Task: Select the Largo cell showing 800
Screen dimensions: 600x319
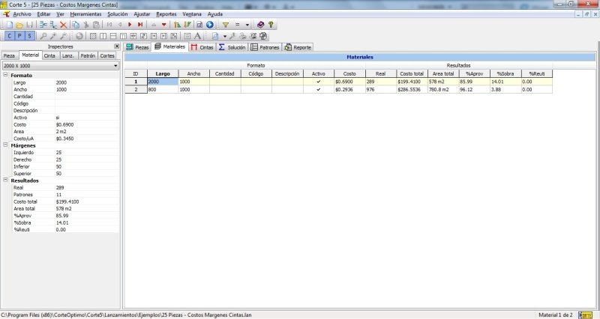Action: click(x=161, y=89)
